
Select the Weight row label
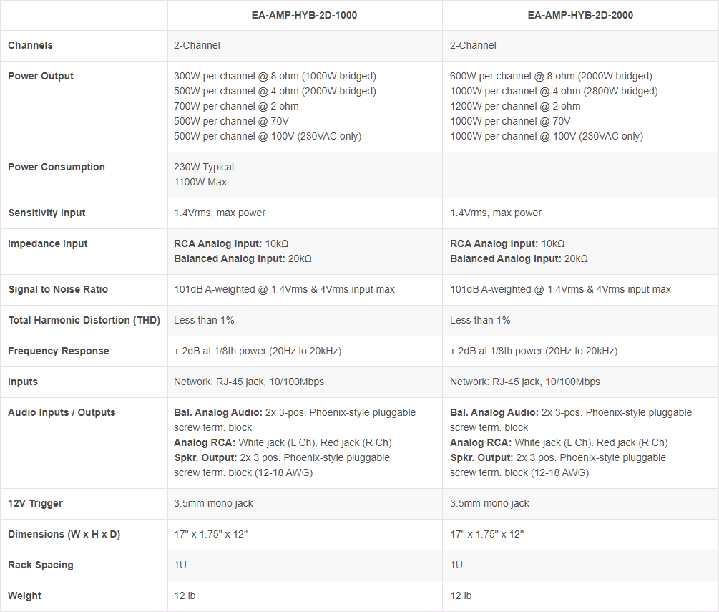[24, 596]
